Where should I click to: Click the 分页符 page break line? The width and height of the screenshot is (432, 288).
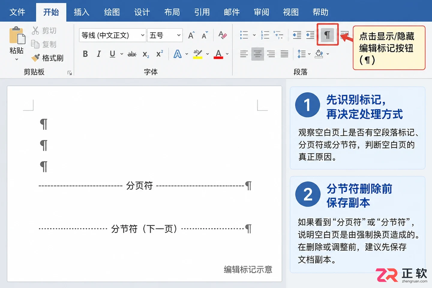(x=145, y=186)
